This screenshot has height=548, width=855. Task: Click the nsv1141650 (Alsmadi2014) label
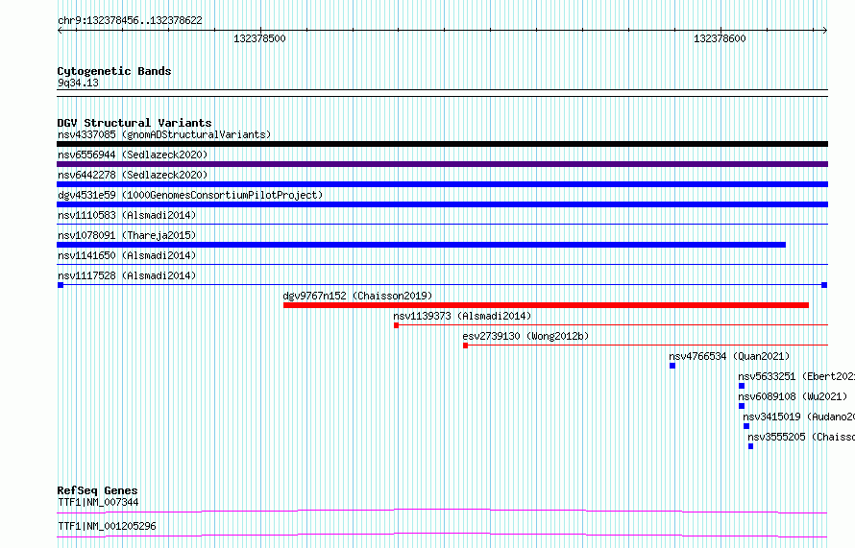pos(127,255)
